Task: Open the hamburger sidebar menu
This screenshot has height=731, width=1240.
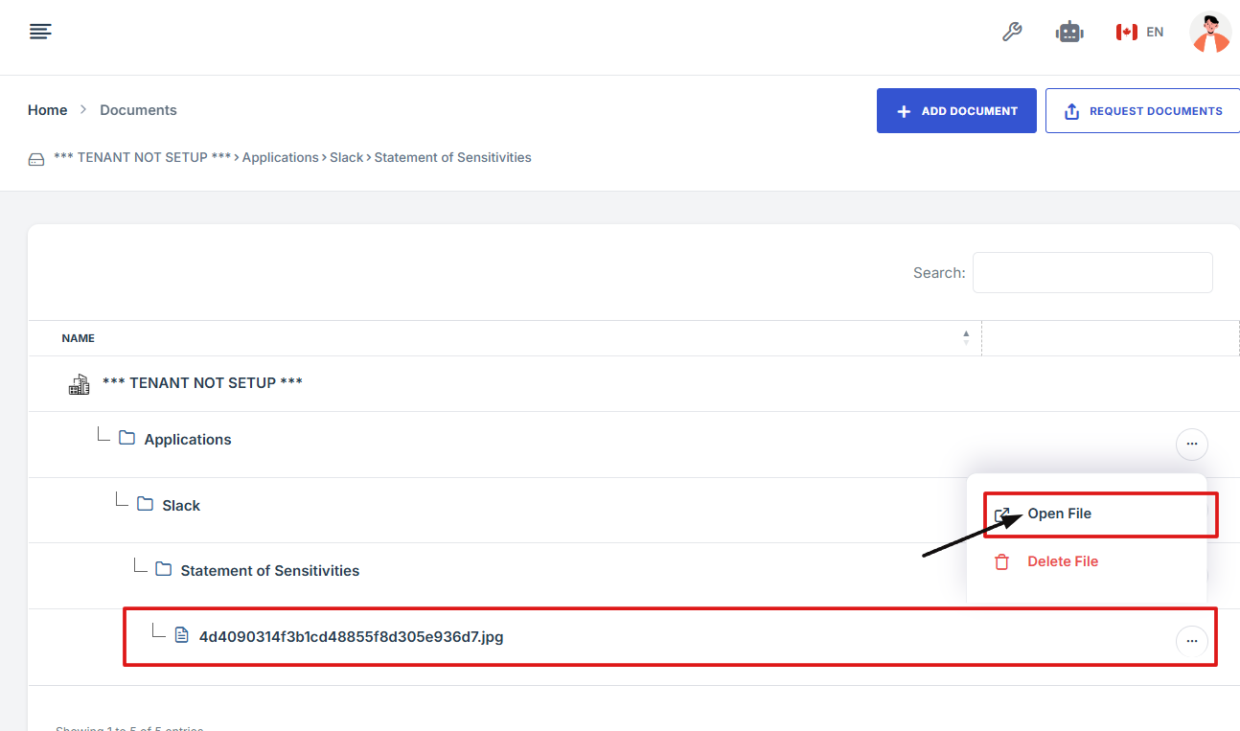Action: pyautogui.click(x=40, y=33)
